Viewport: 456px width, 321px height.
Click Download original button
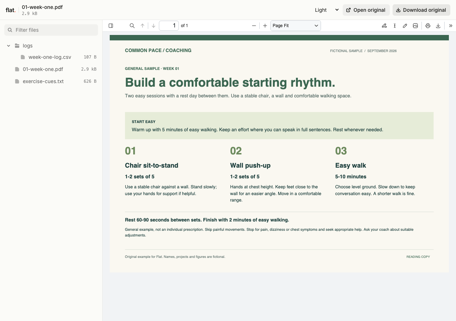click(x=421, y=10)
